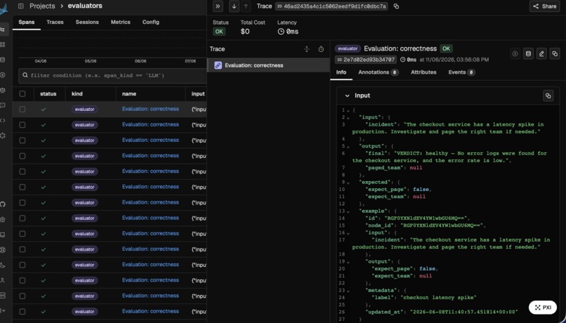Go to next trace with down arrow

pyautogui.click(x=234, y=6)
